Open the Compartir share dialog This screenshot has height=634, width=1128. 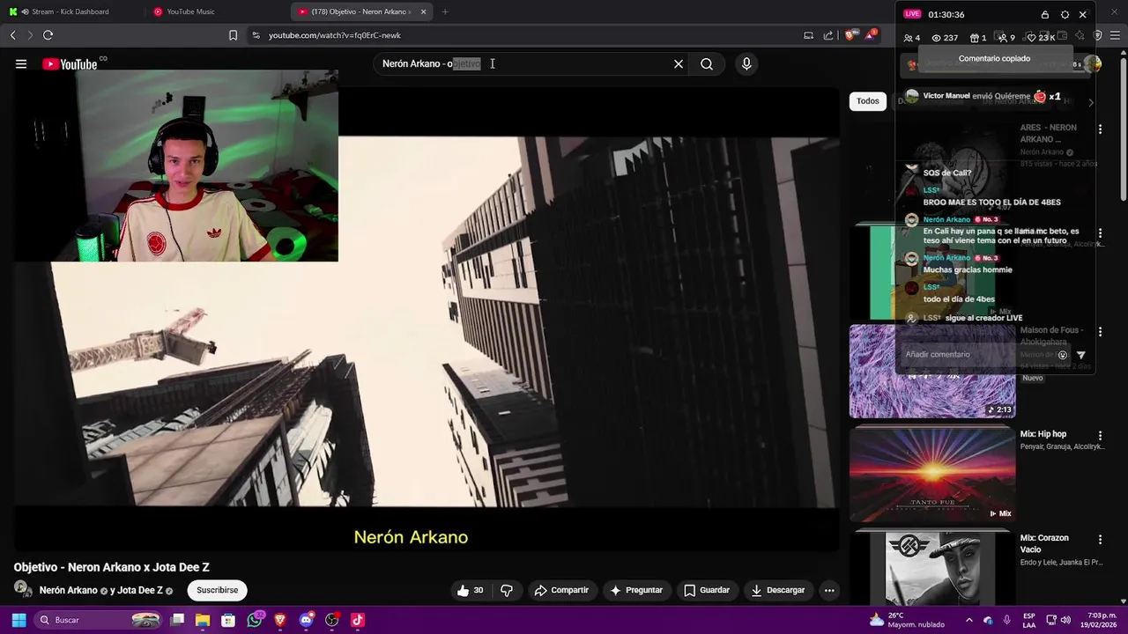click(x=561, y=590)
